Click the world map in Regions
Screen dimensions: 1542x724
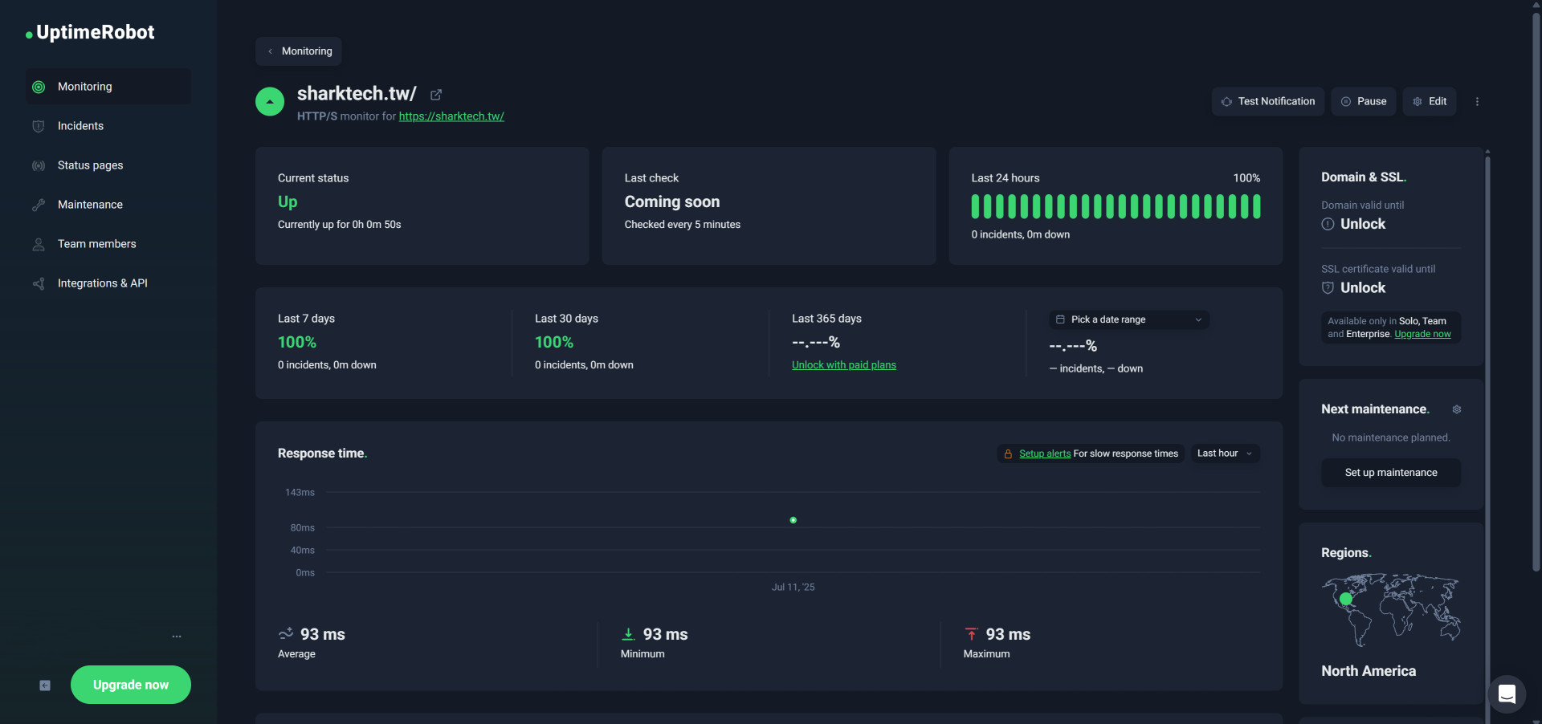(x=1391, y=610)
